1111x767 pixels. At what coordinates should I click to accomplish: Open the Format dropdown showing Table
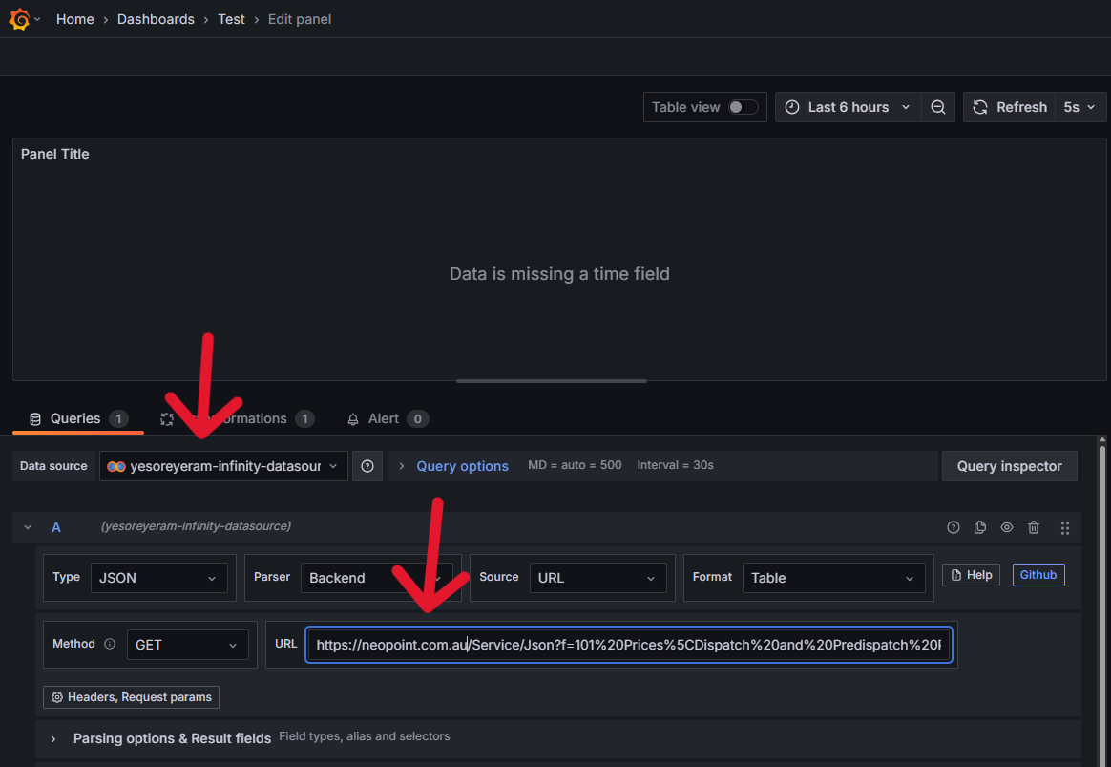833,578
